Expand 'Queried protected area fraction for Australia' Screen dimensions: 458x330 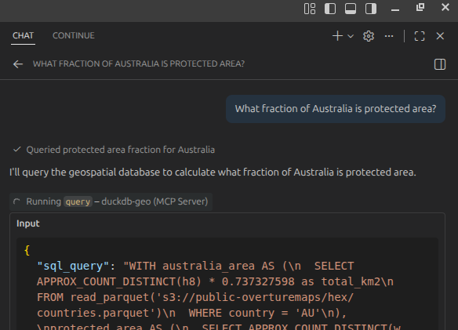(x=120, y=150)
